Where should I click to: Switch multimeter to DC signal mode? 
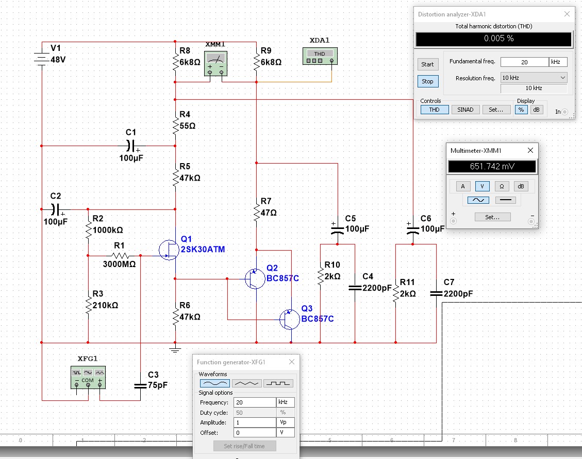(506, 200)
